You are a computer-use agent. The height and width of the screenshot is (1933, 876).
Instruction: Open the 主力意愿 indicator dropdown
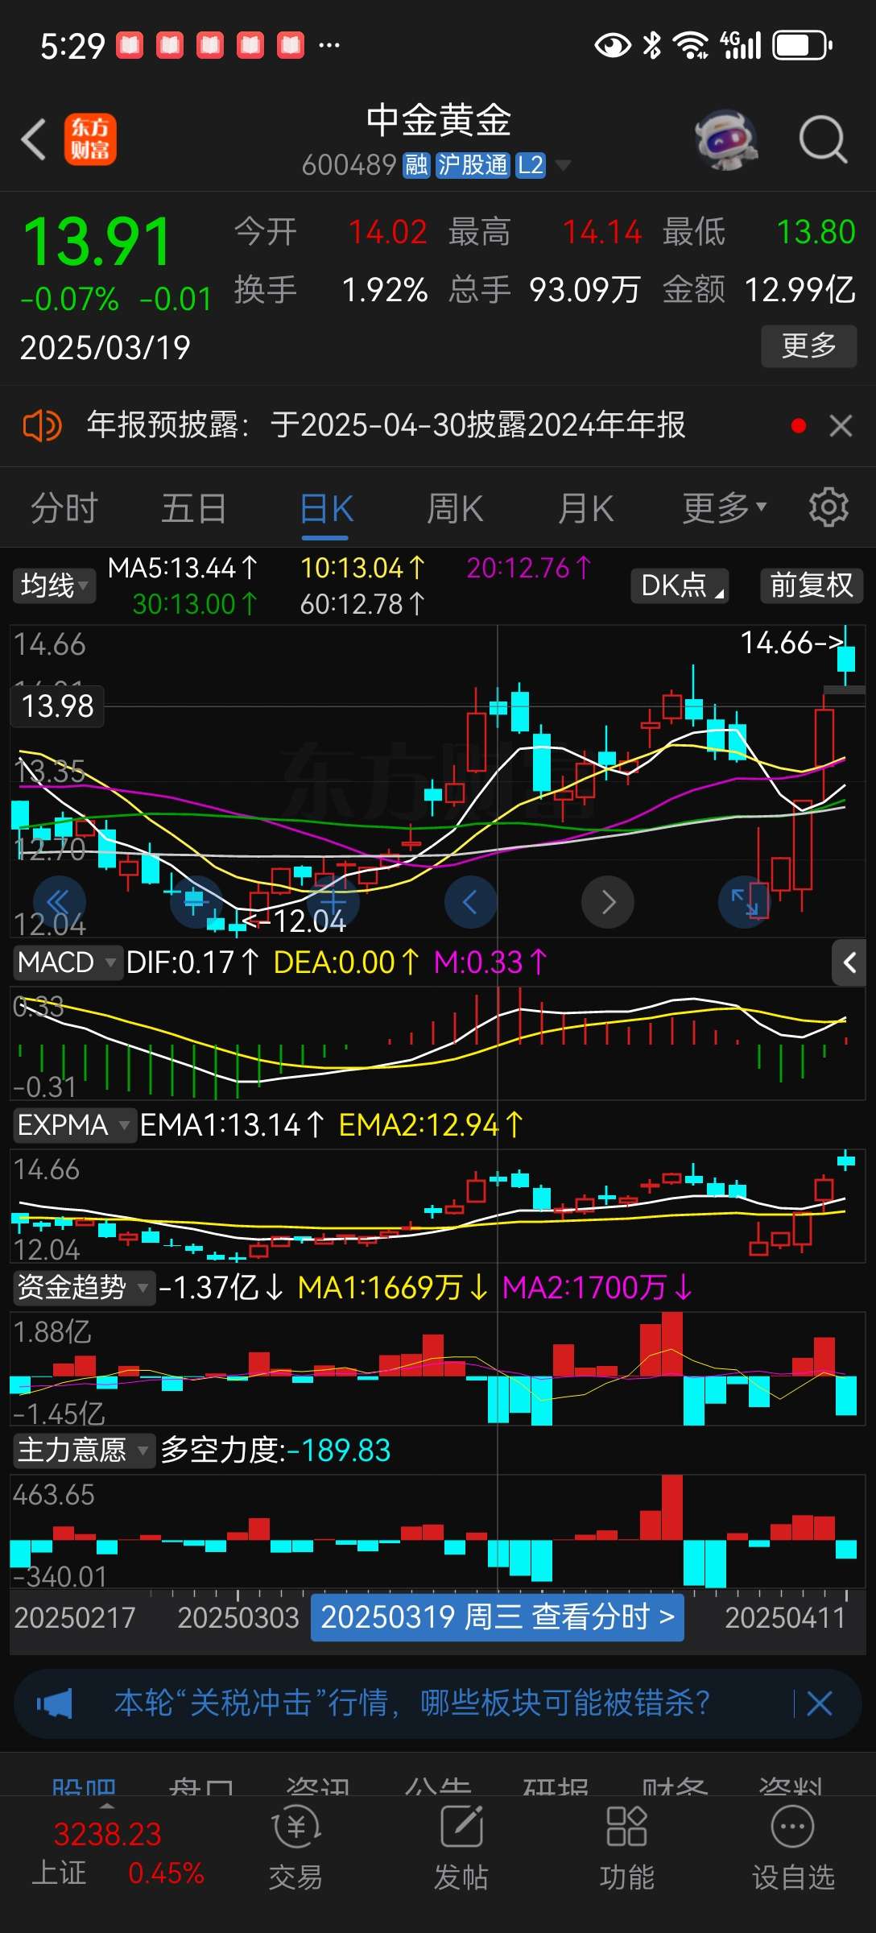pyautogui.click(x=83, y=1451)
